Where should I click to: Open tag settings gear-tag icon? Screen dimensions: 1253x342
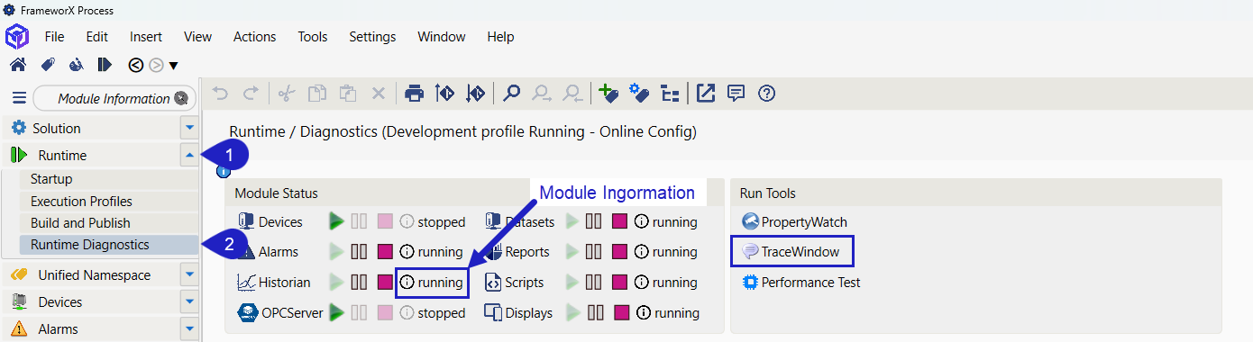coord(639,93)
